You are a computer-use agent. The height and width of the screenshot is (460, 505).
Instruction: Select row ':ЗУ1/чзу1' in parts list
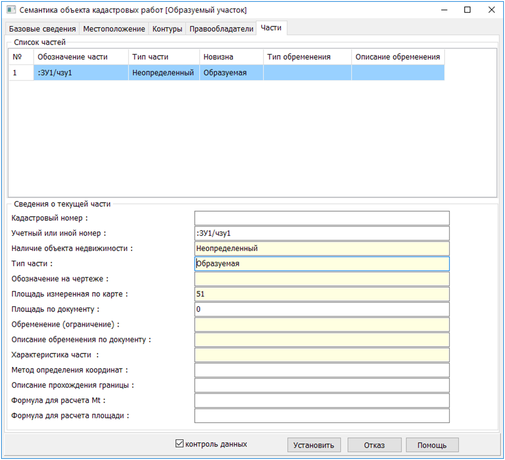click(x=81, y=73)
